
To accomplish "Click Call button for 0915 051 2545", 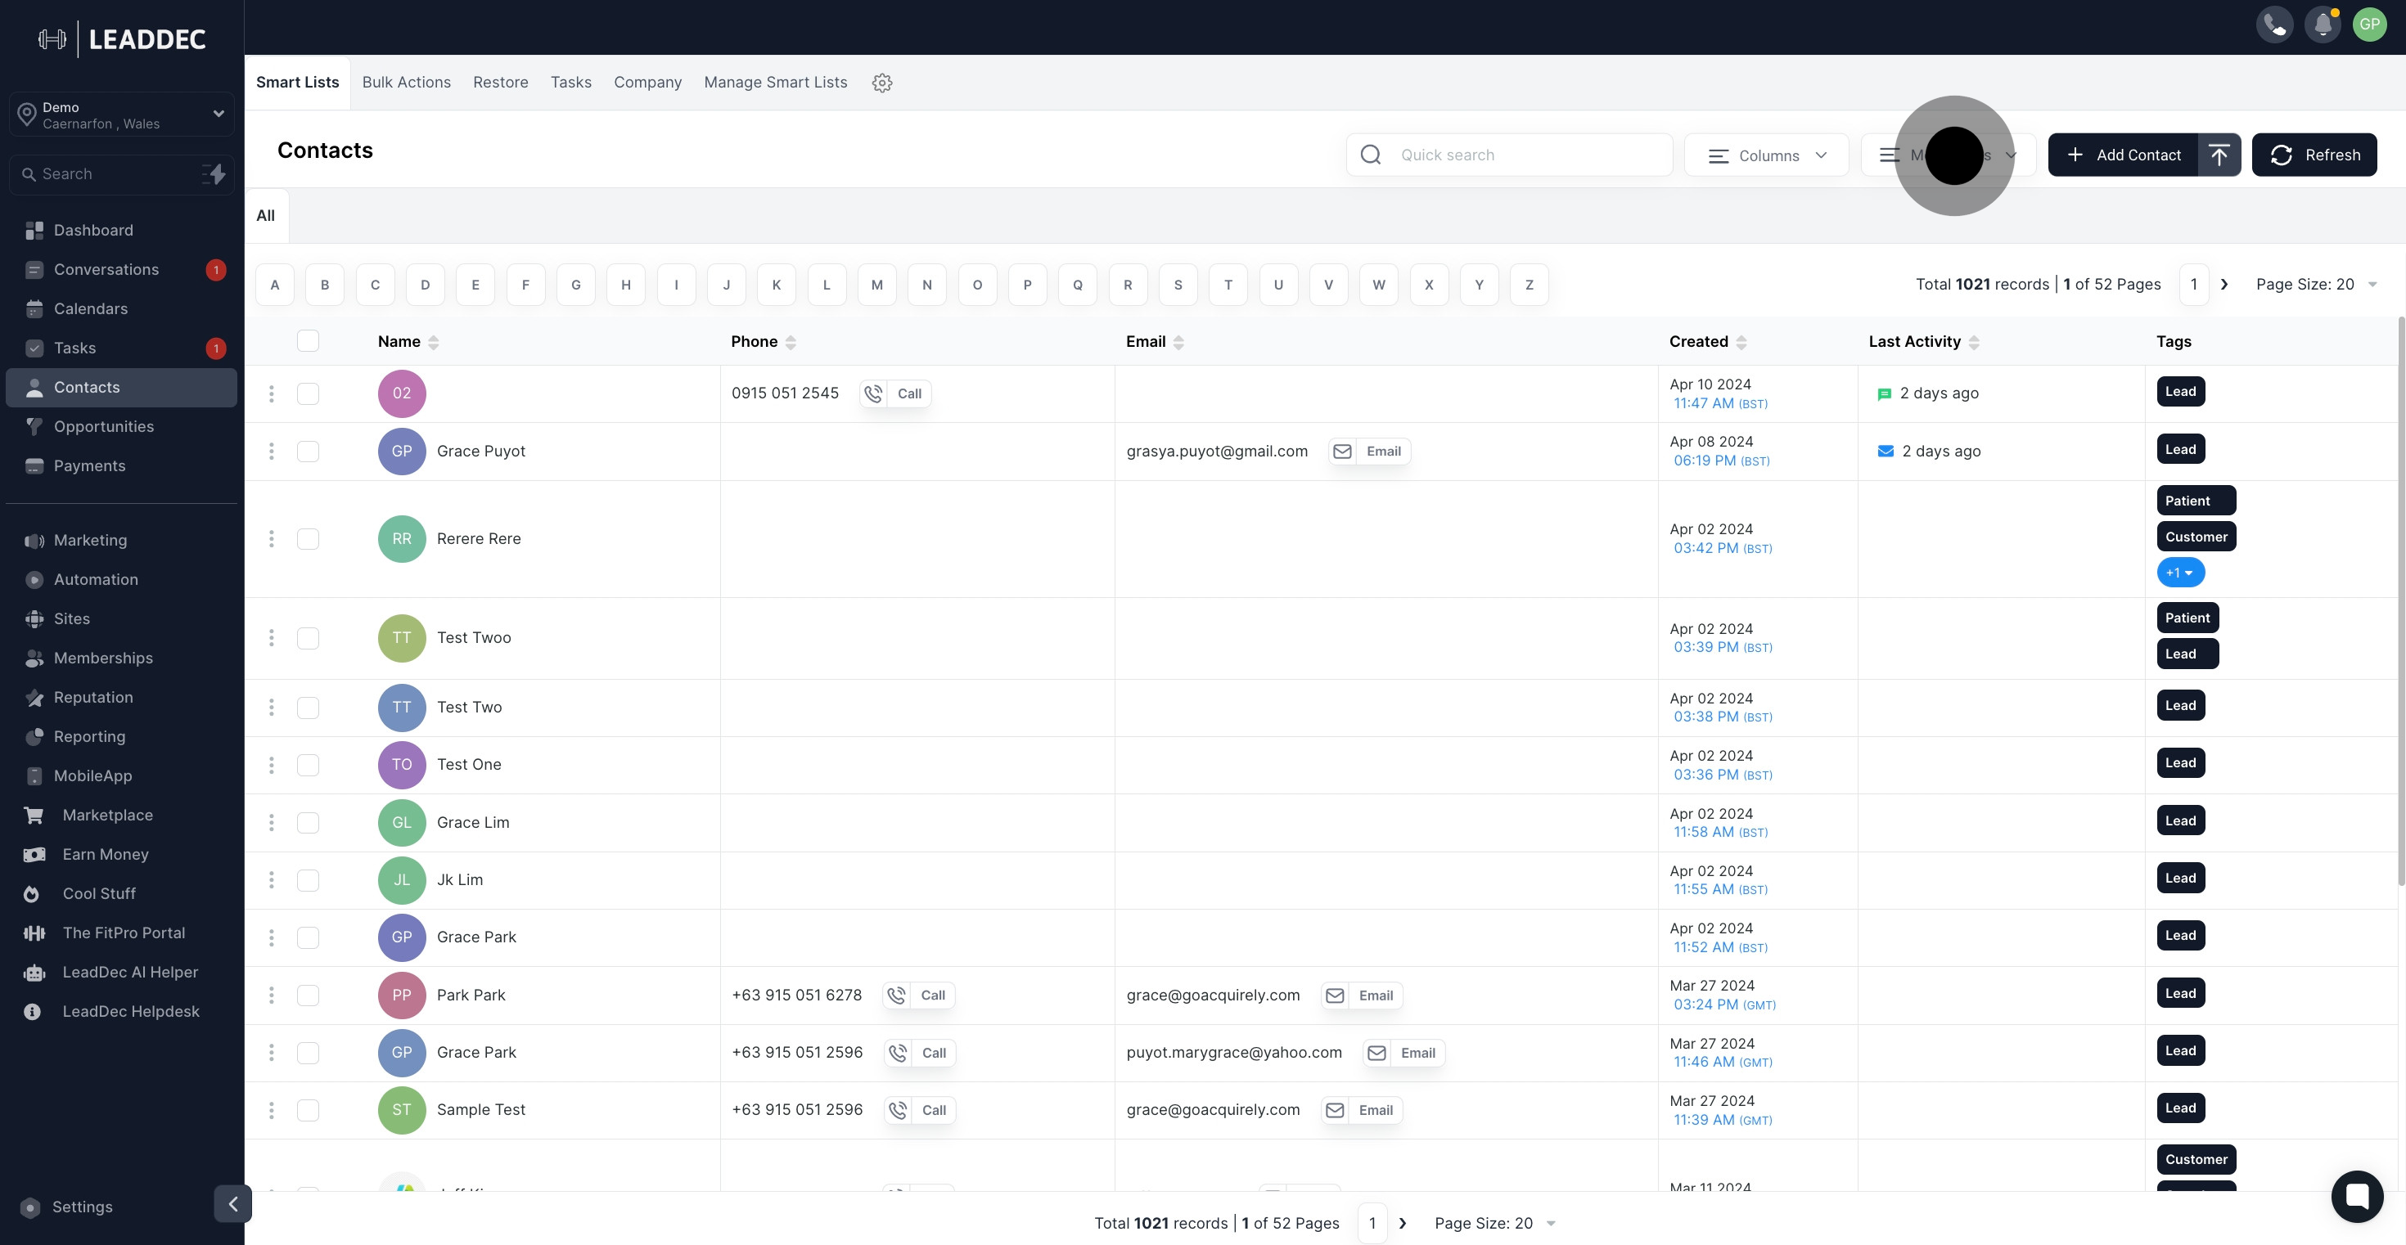I will [896, 393].
